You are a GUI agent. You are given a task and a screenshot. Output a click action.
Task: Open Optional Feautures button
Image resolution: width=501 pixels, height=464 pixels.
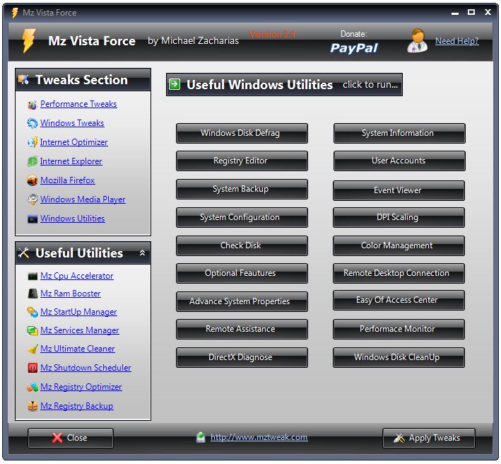(x=242, y=273)
